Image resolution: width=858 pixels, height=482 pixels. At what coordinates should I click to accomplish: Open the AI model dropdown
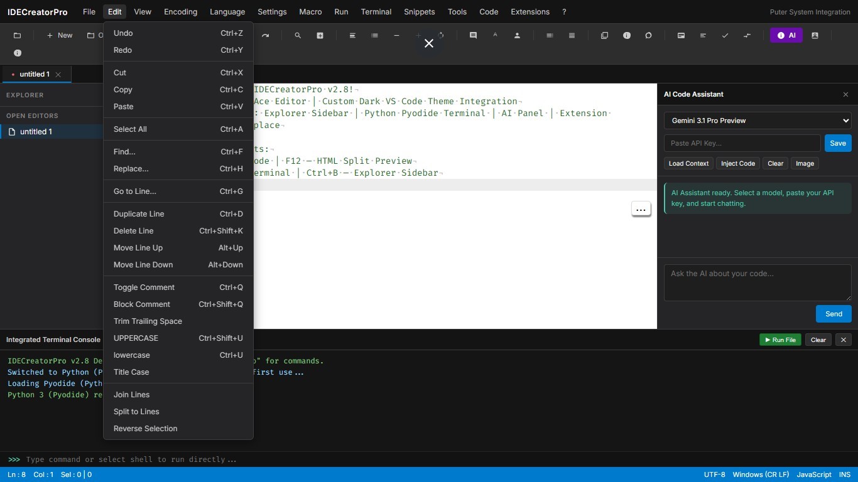(x=758, y=120)
